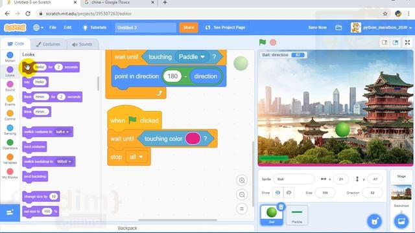Reset workspace zoom with equals button
This screenshot has height=233, width=415.
coord(242,208)
